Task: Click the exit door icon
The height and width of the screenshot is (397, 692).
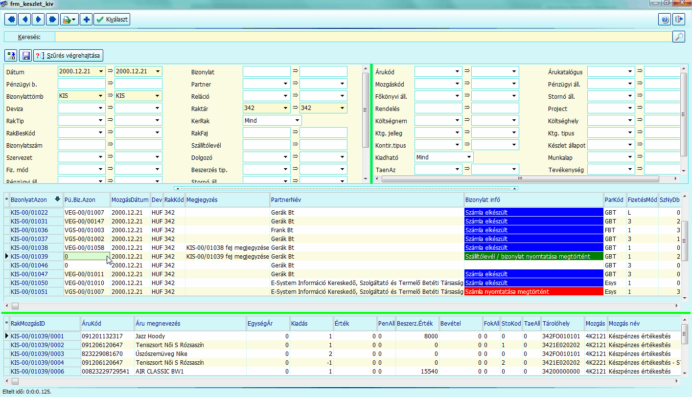Action: 678,20
